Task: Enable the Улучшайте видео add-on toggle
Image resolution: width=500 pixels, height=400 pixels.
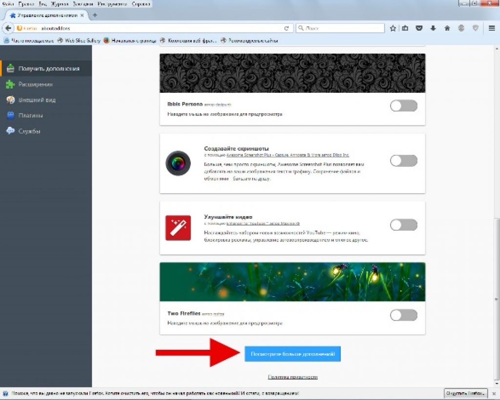Action: pos(404,225)
